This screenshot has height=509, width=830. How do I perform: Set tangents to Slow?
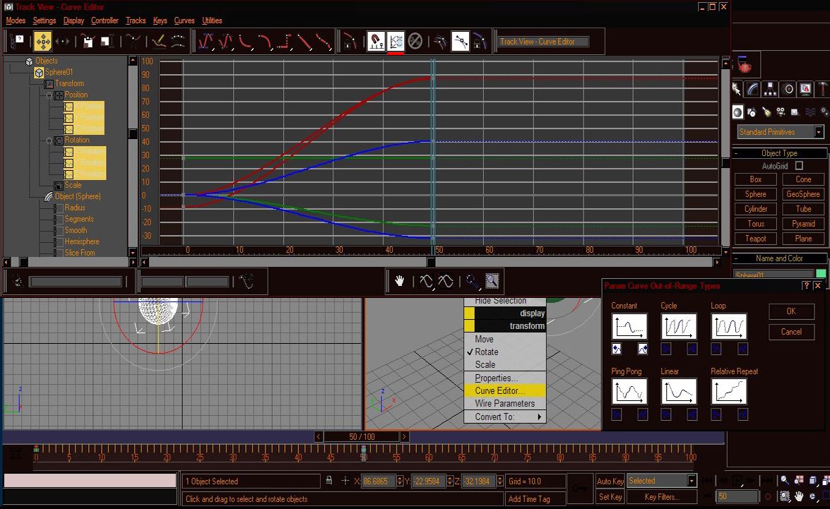tap(265, 41)
